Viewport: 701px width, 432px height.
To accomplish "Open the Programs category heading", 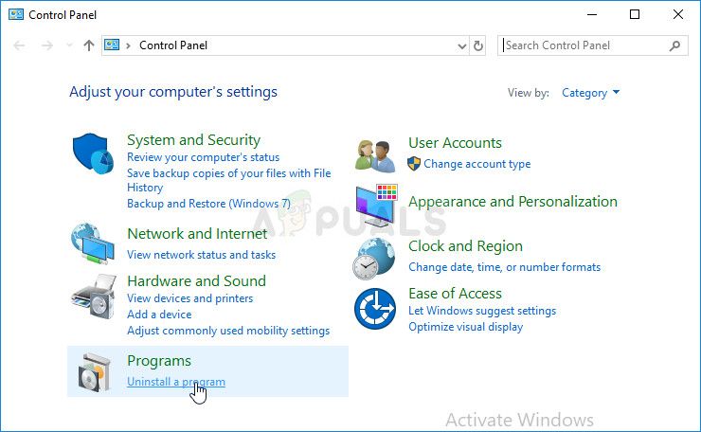I will tap(159, 361).
